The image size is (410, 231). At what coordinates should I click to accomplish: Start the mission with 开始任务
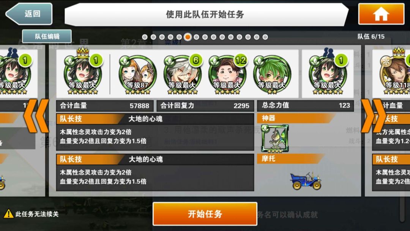(205, 214)
